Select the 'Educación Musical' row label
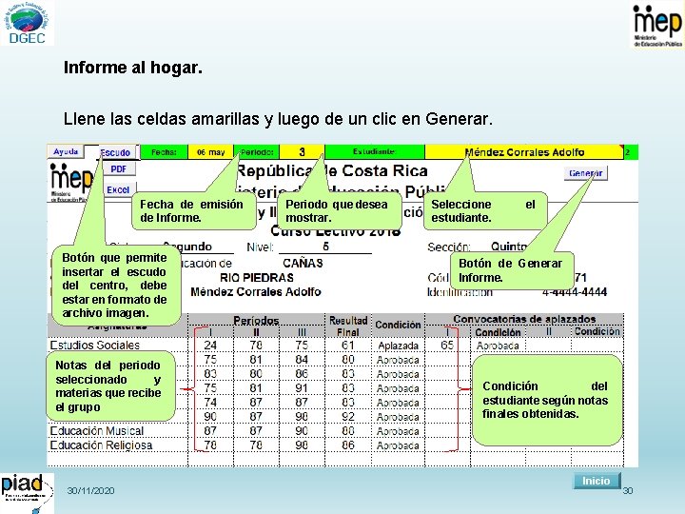 96,431
